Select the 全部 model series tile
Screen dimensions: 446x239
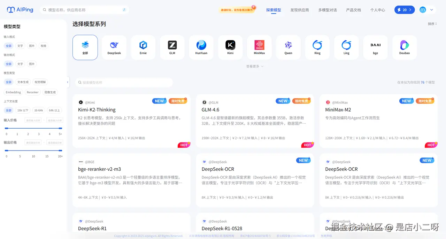point(85,47)
